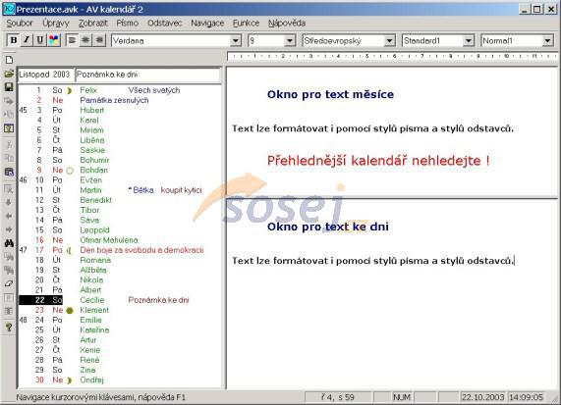This screenshot has width=561, height=405.
Task: Click the moon phase icon beside 30 Ne
Action: [x=70, y=380]
